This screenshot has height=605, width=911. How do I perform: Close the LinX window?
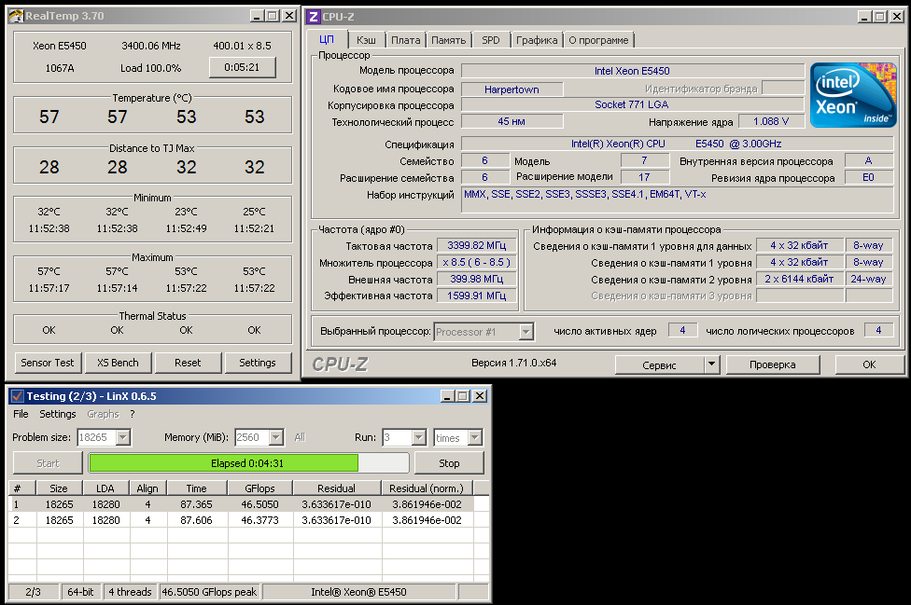(x=480, y=396)
